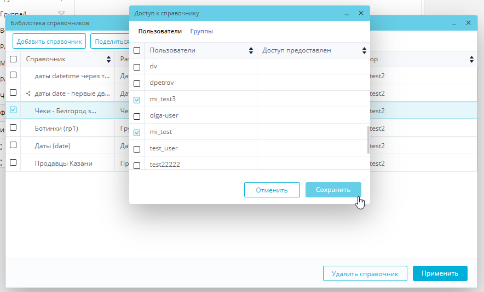The height and width of the screenshot is (292, 484).
Task: Click the Удалить справочник button
Action: coord(365,273)
